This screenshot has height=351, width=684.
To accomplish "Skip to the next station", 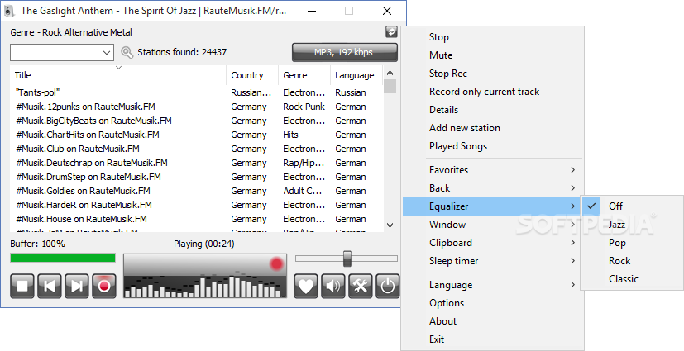I will (x=77, y=286).
